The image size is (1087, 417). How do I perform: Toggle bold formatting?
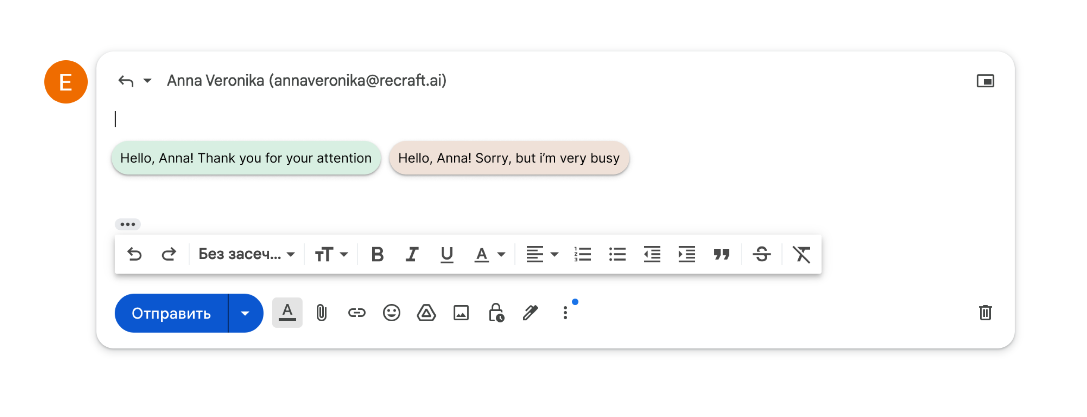click(377, 254)
